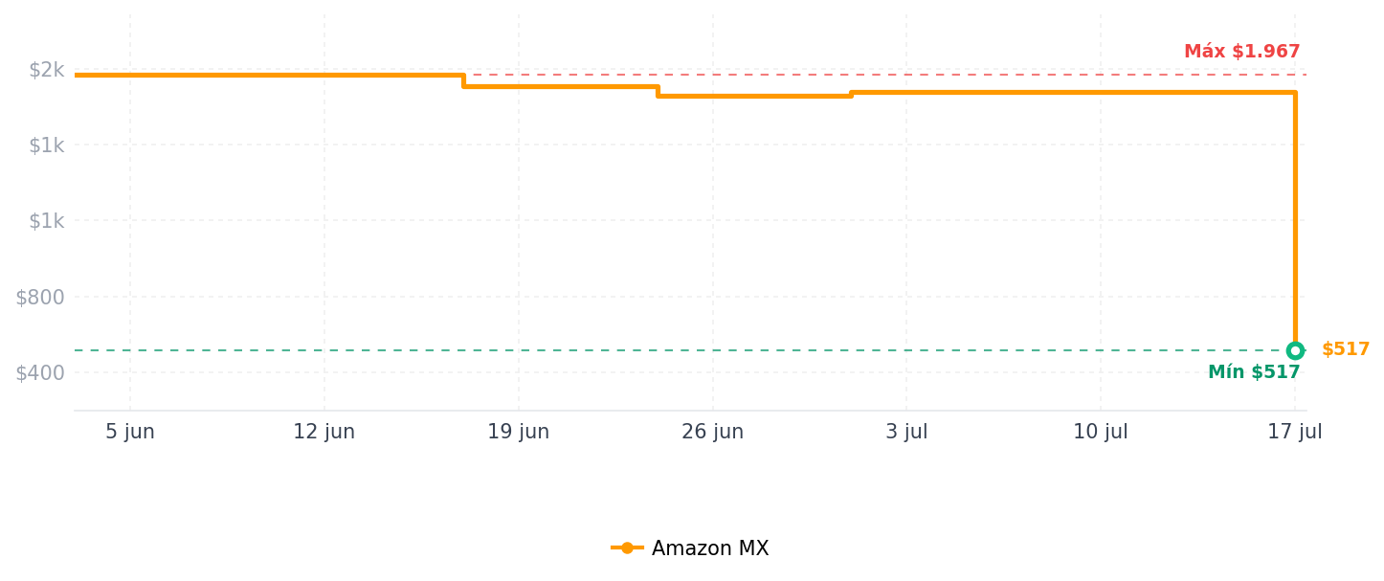Click the $400 y-axis label

(39, 372)
